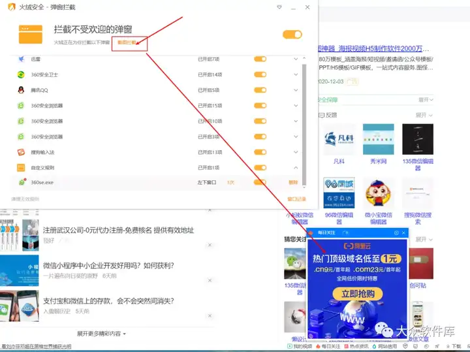Open the 微信小程序中小企业开发 headline
470x352 pixels.
(108, 266)
